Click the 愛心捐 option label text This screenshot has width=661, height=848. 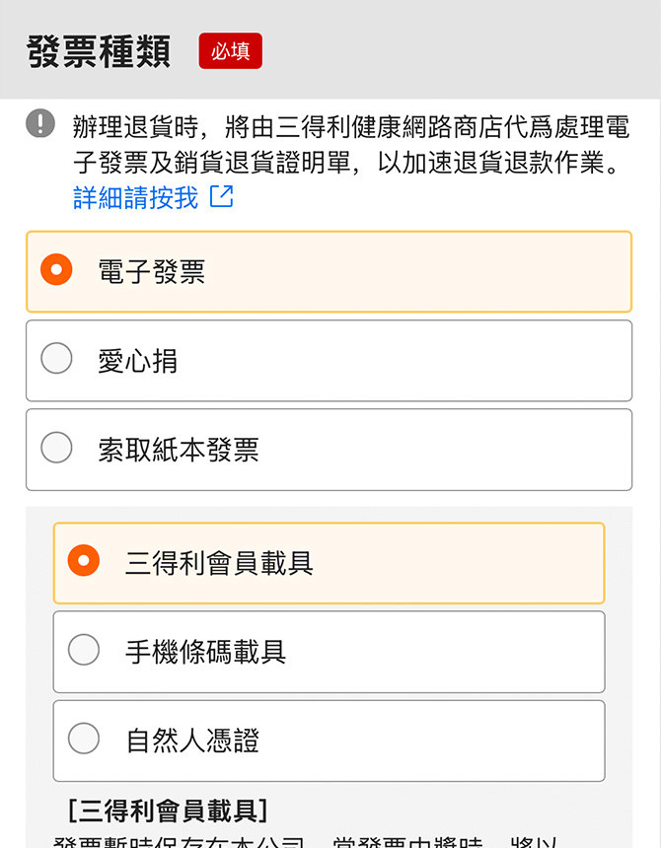tap(138, 361)
